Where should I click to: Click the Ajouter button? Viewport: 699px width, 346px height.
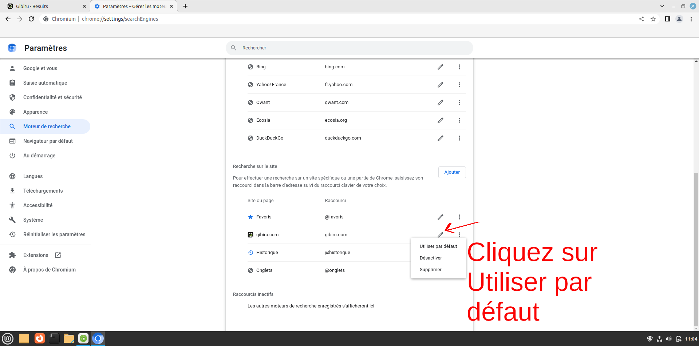pyautogui.click(x=452, y=172)
